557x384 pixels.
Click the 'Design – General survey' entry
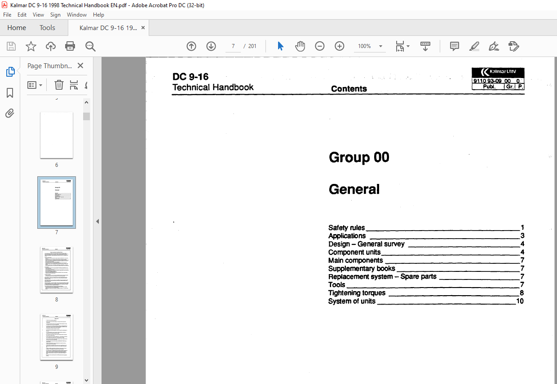pyautogui.click(x=367, y=244)
